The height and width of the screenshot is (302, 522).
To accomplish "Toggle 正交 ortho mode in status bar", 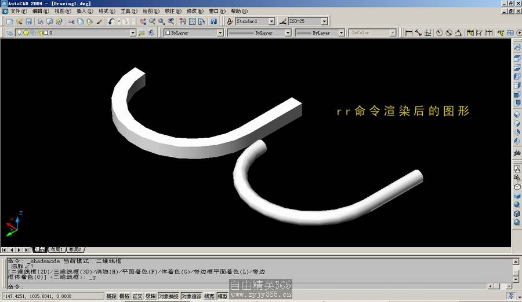I will pyautogui.click(x=137, y=296).
